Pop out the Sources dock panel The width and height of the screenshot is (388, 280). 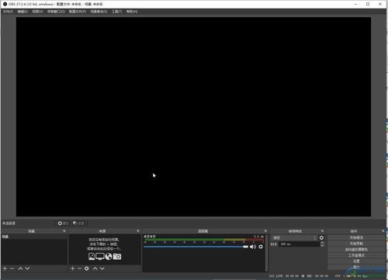pos(138,231)
